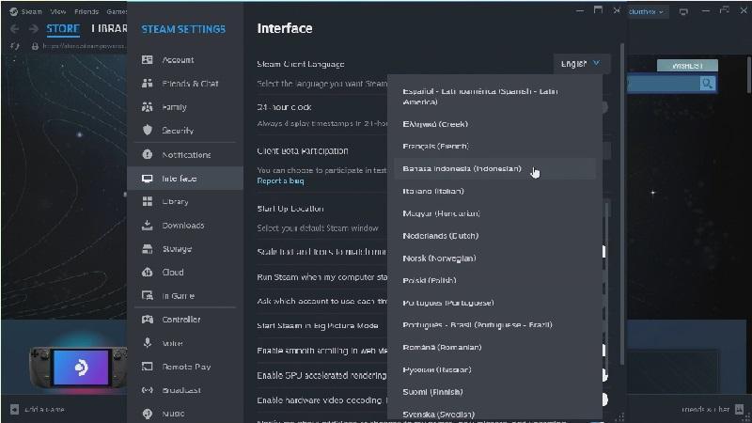Click the Storage drive icon
Image resolution: width=752 pixels, height=423 pixels.
tap(148, 248)
